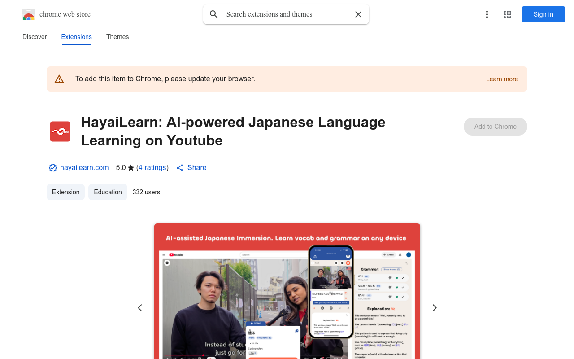Go to previous screenshot with left chevron

(140, 308)
